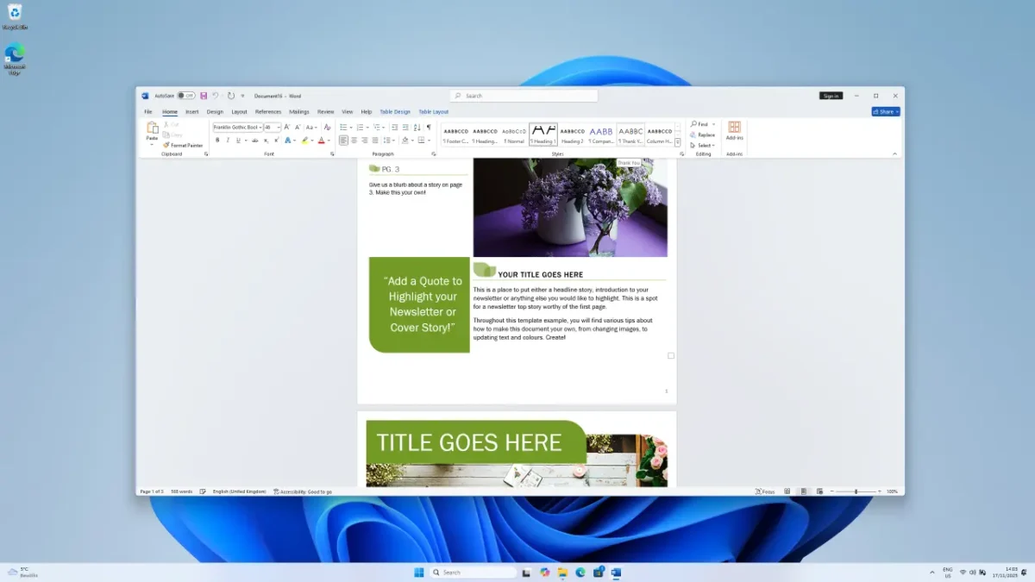
Task: Center align the paragraph text
Action: click(354, 141)
